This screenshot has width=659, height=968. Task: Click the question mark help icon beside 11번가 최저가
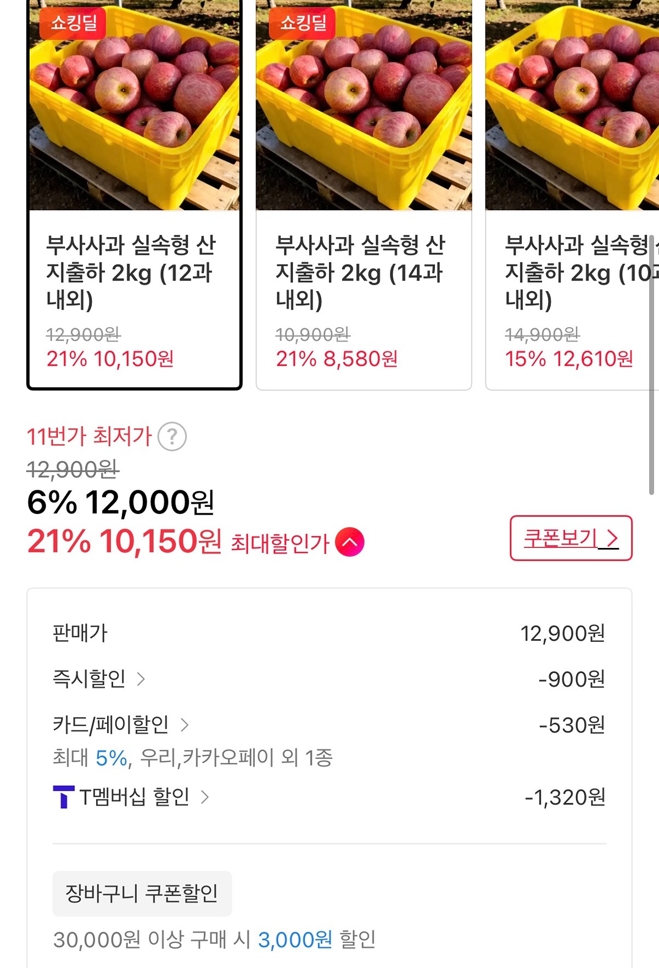click(x=172, y=437)
